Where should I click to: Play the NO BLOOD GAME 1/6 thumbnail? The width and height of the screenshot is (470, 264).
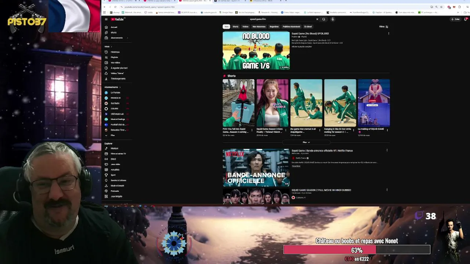point(256,51)
